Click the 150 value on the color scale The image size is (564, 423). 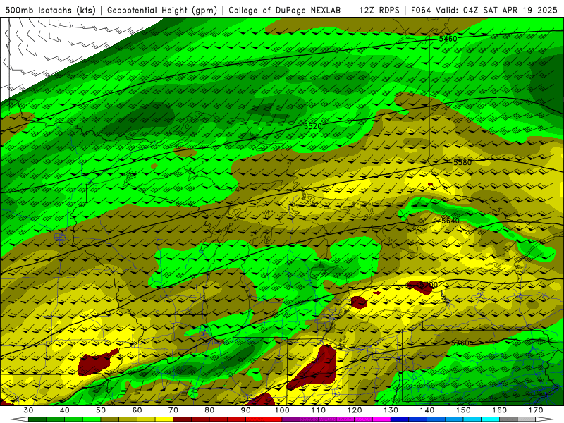click(x=463, y=410)
